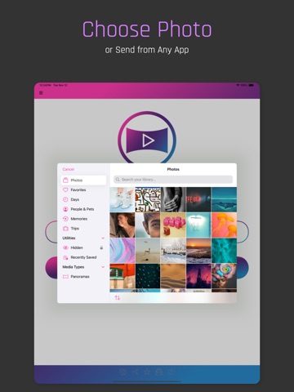Open the Days collection

83,199
